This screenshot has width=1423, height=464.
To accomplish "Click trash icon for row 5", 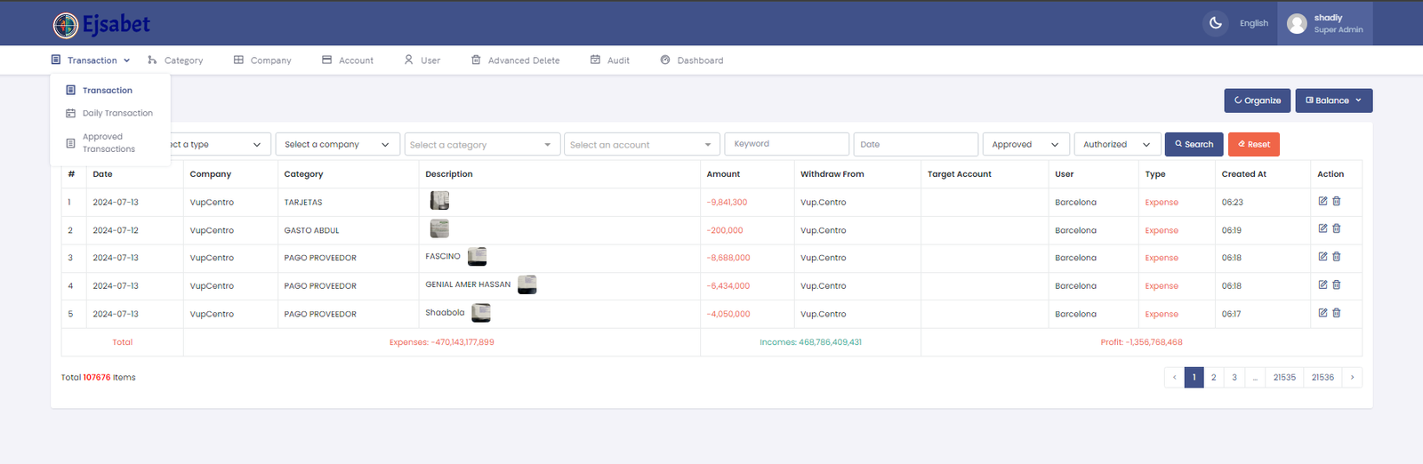I will tap(1336, 313).
